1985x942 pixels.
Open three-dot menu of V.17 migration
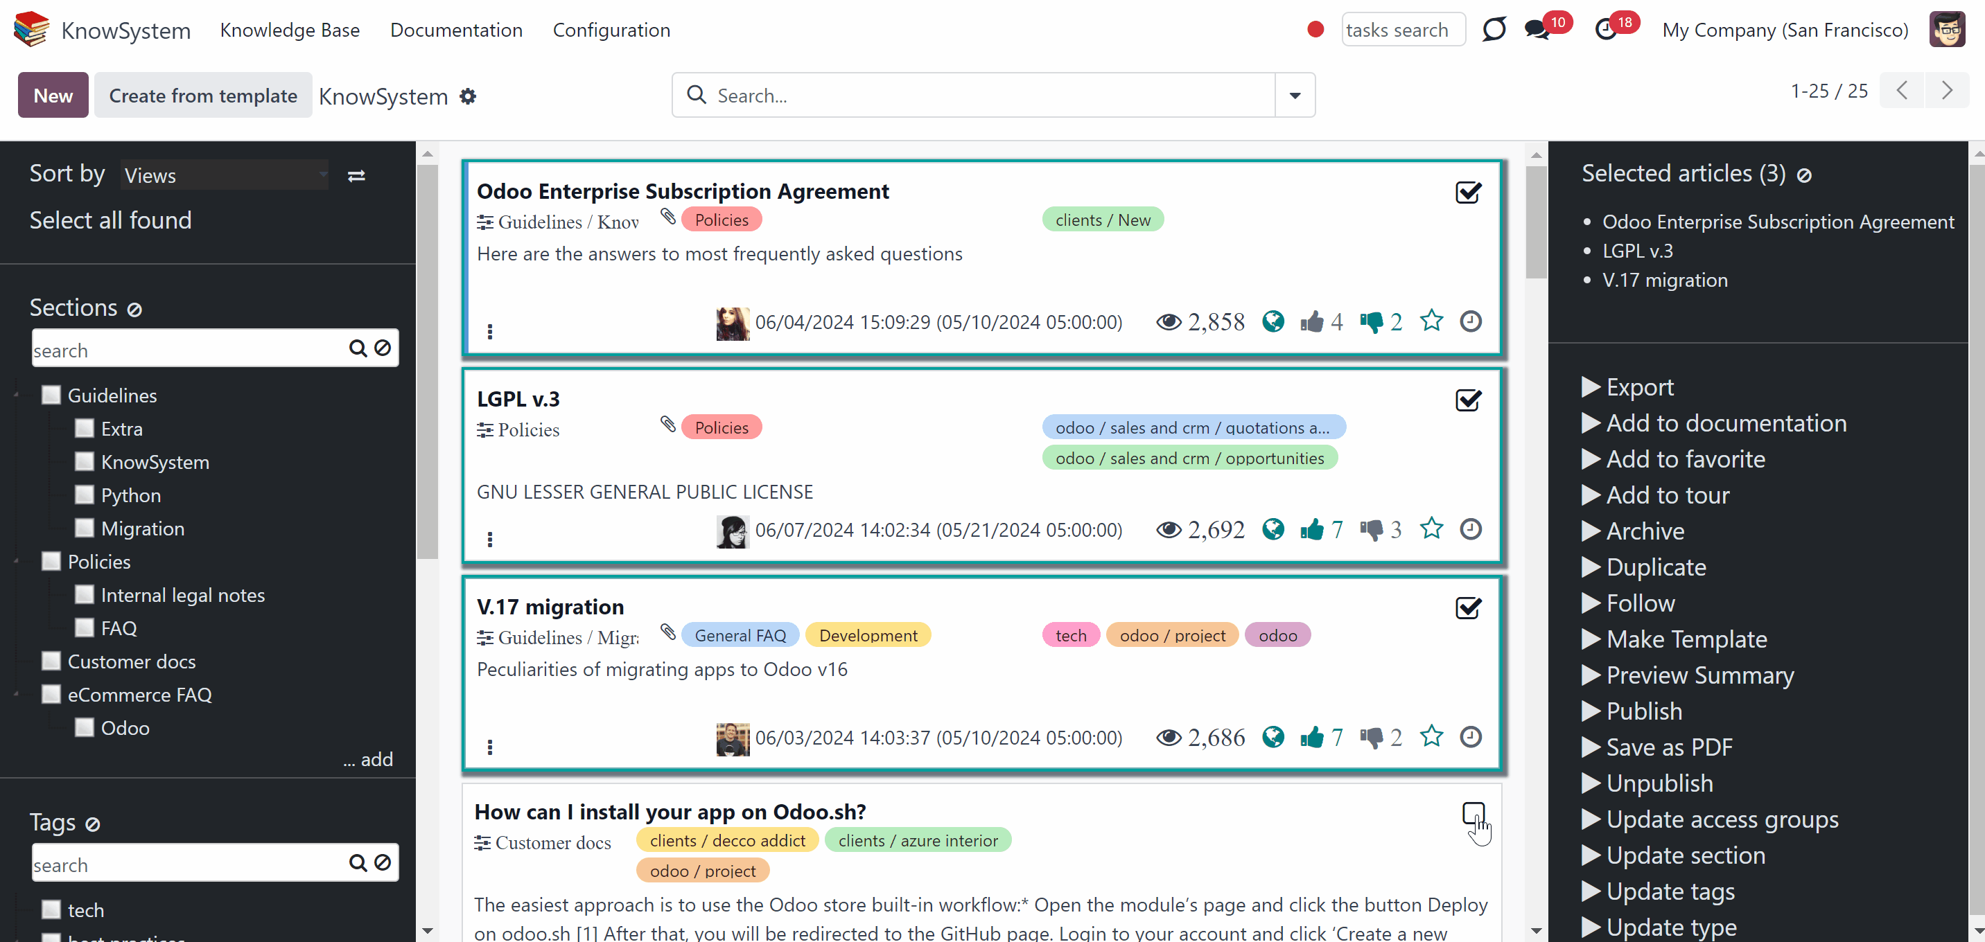(x=490, y=747)
